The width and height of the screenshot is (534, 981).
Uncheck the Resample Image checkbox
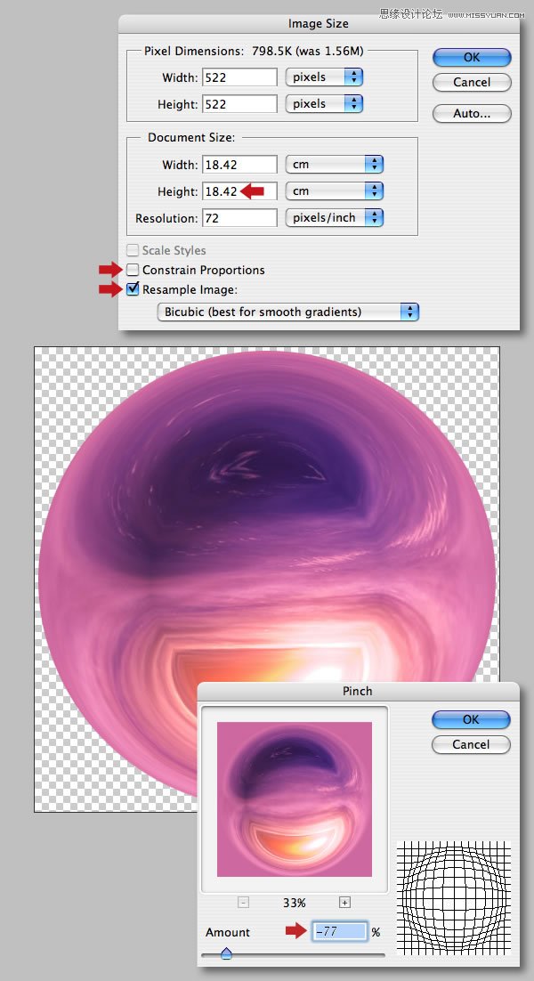[133, 289]
